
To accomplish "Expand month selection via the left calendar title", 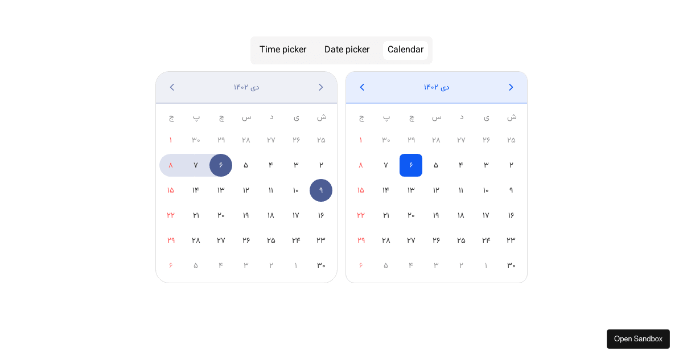I will click(246, 87).
